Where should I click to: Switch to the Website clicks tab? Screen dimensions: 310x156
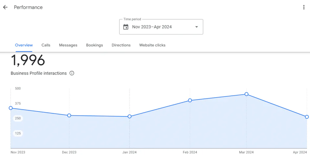(152, 45)
